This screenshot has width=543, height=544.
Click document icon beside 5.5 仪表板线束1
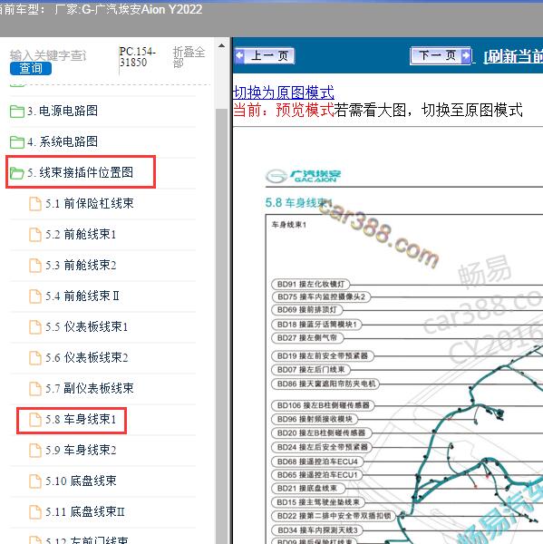34,327
